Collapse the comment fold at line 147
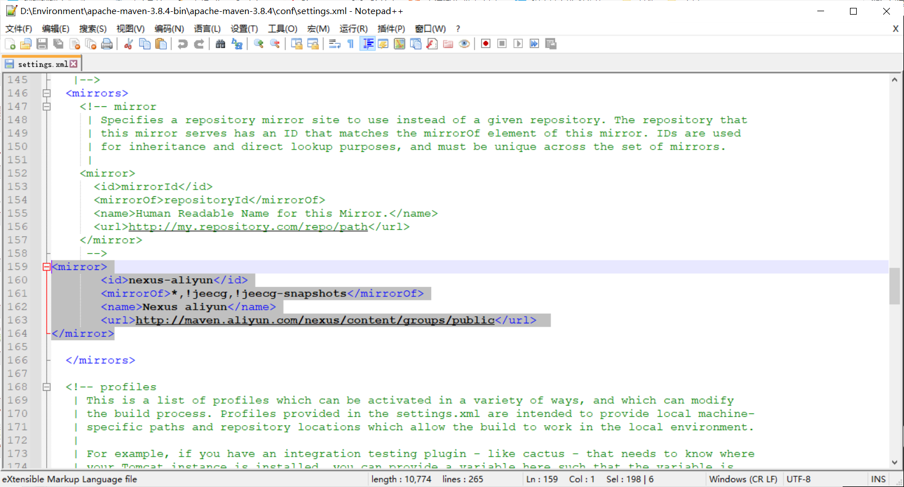 pos(47,106)
